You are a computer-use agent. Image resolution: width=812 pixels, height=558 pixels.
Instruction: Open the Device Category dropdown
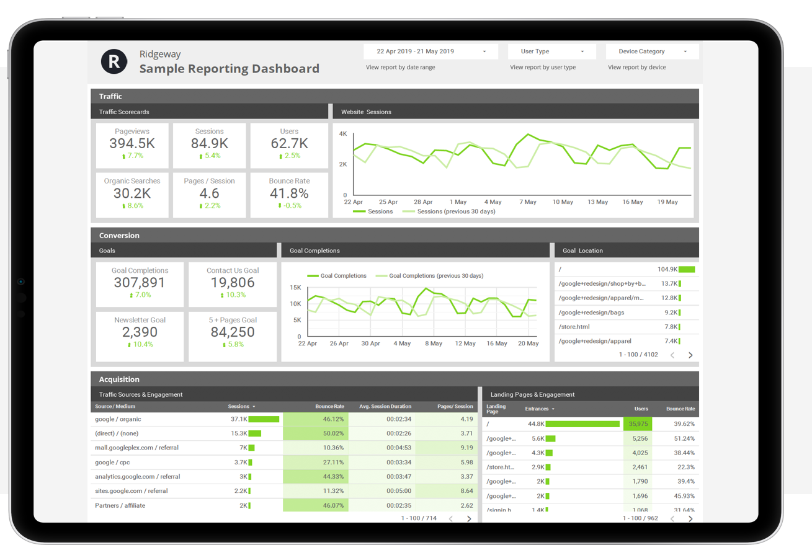click(x=652, y=51)
